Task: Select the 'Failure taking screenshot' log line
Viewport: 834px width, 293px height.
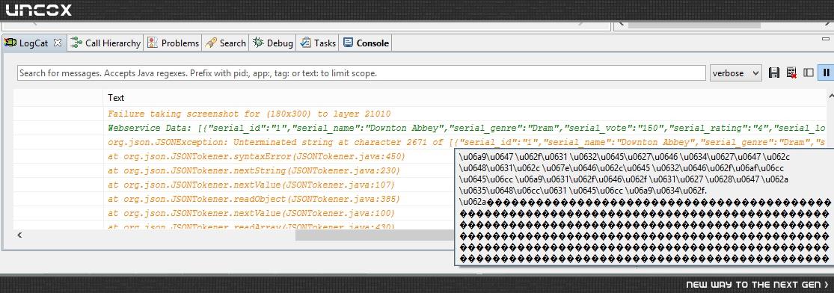Action: [249, 114]
